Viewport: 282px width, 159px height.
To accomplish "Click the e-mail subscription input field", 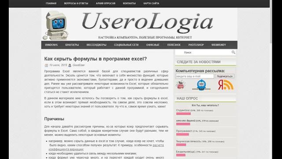I will (x=195, y=76).
